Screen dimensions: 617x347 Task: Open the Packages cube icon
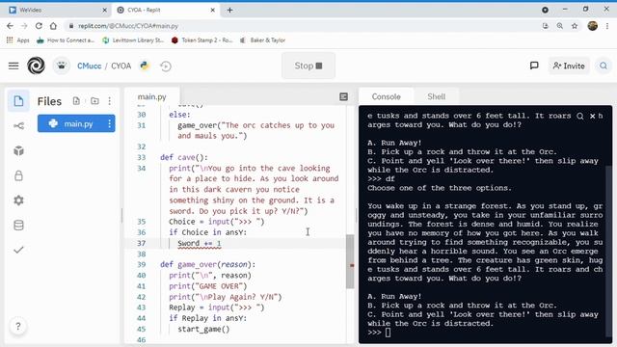click(x=18, y=150)
